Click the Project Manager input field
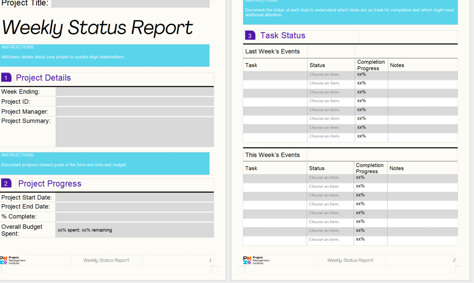The image size is (474, 283). tap(135, 112)
